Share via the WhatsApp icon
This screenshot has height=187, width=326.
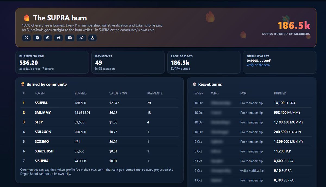48,38
